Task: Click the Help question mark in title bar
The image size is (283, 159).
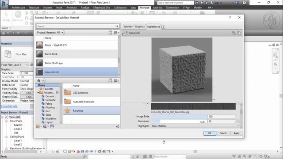Action: click(x=244, y=3)
